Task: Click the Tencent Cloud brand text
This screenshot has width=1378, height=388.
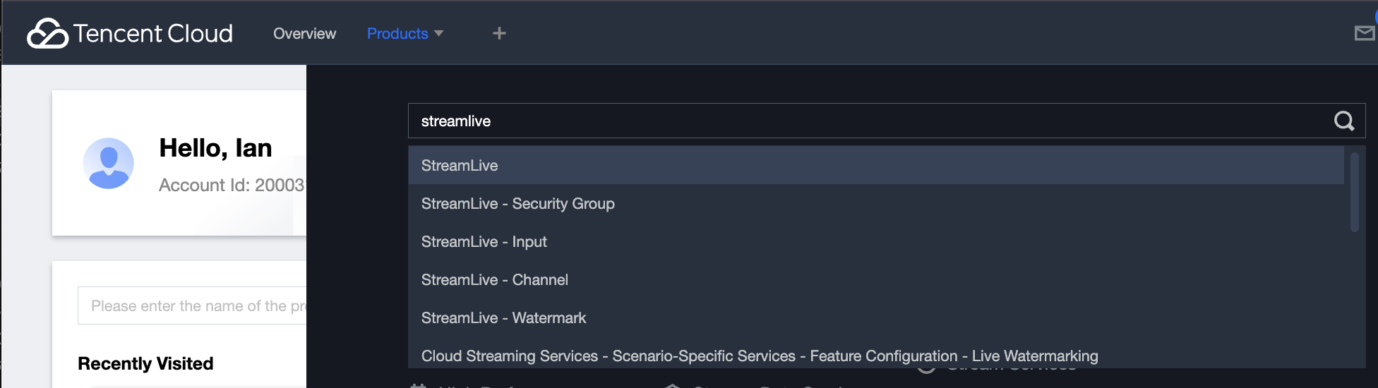Action: (x=153, y=33)
